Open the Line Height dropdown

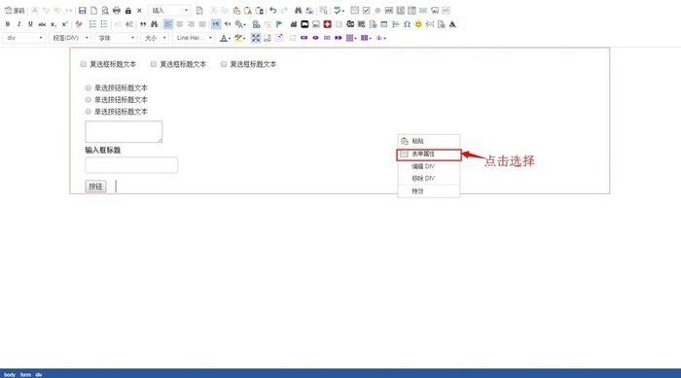194,38
